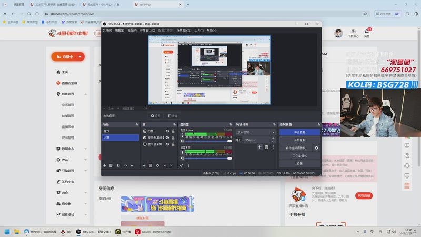Add a new source with the plus icon
Image resolution: width=421 pixels, height=237 pixels.
[x=144, y=165]
